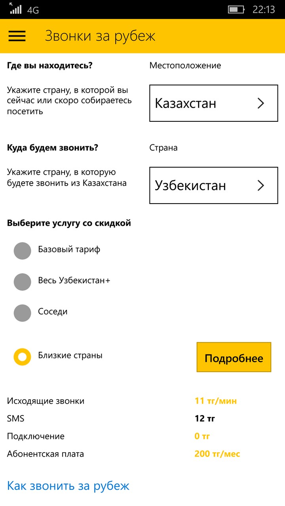Select the Базовый тариф option

(x=22, y=251)
